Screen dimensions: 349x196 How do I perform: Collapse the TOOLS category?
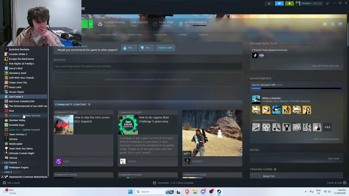coord(2,172)
